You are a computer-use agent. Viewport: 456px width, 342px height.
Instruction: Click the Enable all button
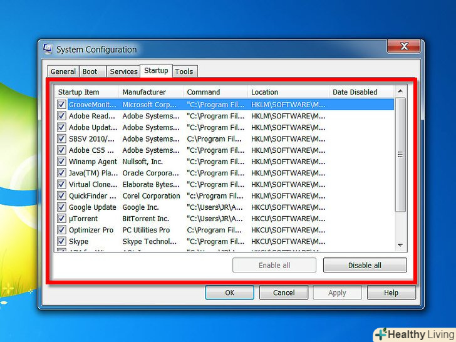[274, 265]
